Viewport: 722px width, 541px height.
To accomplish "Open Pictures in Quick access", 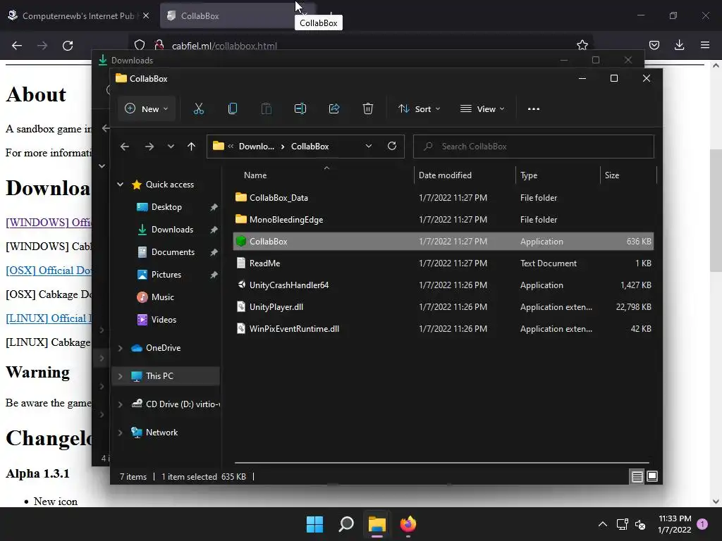I will click(x=166, y=275).
